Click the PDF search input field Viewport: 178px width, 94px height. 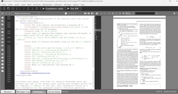[145, 14]
